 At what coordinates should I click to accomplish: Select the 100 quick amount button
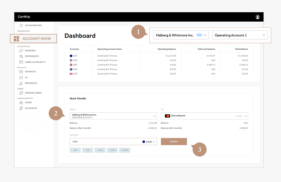coord(75,150)
